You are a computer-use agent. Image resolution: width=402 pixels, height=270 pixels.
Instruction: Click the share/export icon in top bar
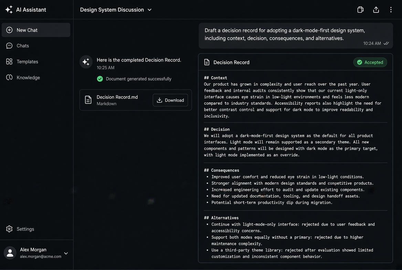coord(376,10)
